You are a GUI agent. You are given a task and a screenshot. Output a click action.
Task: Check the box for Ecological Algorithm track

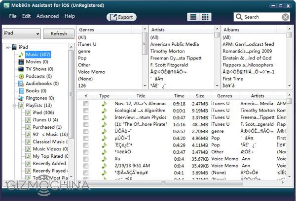[x=86, y=111]
